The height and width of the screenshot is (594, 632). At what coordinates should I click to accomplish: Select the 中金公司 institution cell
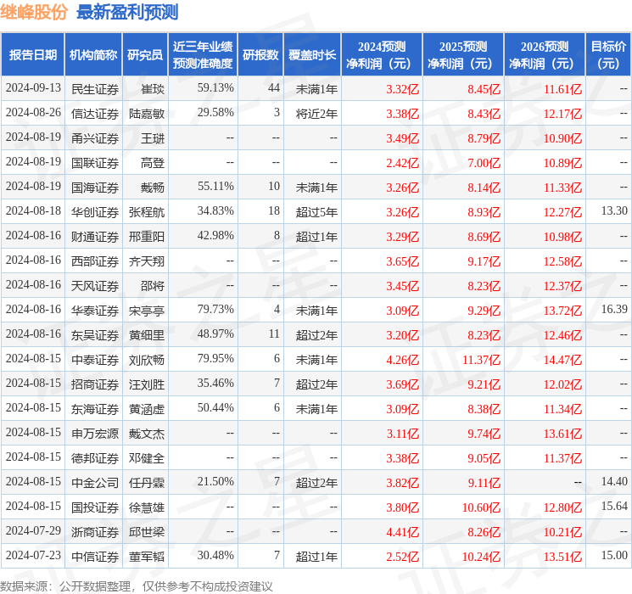pyautogui.click(x=95, y=483)
